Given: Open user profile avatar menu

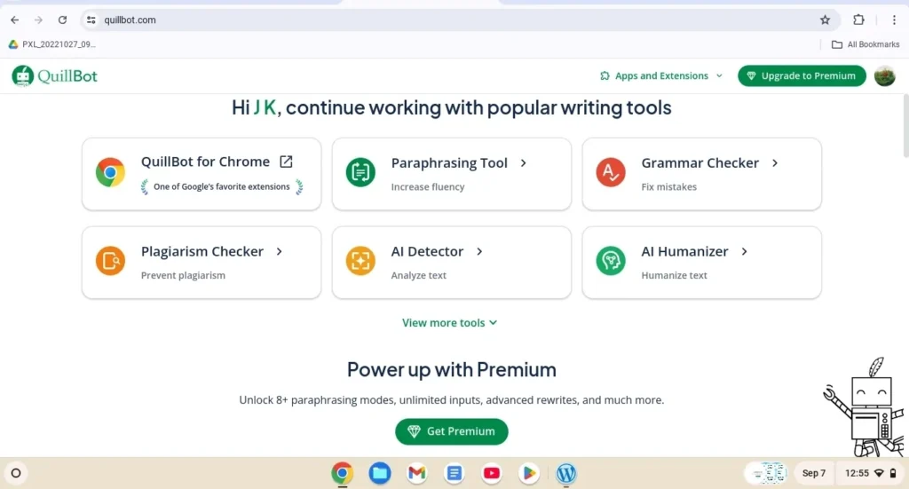Looking at the screenshot, I should (x=885, y=76).
